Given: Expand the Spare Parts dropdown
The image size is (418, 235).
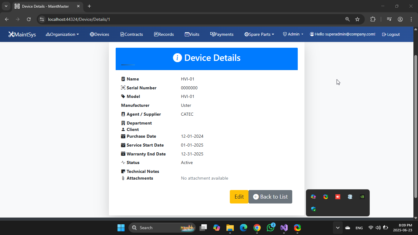Looking at the screenshot, I should [259, 35].
